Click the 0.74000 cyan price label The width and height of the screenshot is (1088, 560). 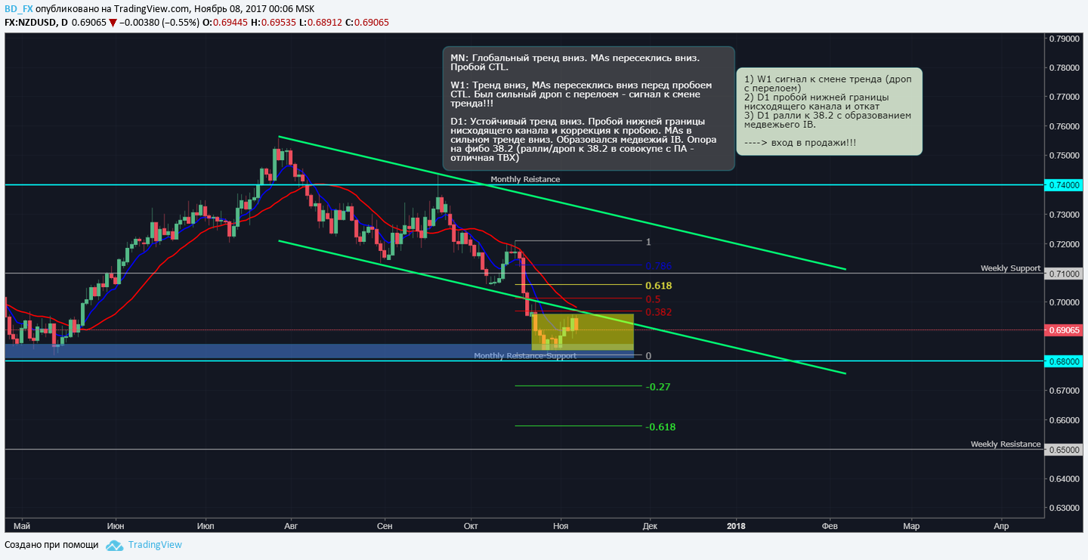(1065, 184)
